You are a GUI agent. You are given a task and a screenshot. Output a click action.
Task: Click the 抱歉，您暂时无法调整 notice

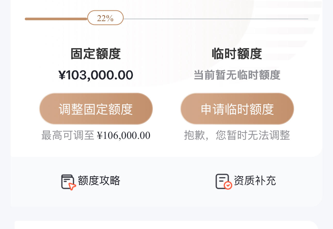tap(237, 135)
